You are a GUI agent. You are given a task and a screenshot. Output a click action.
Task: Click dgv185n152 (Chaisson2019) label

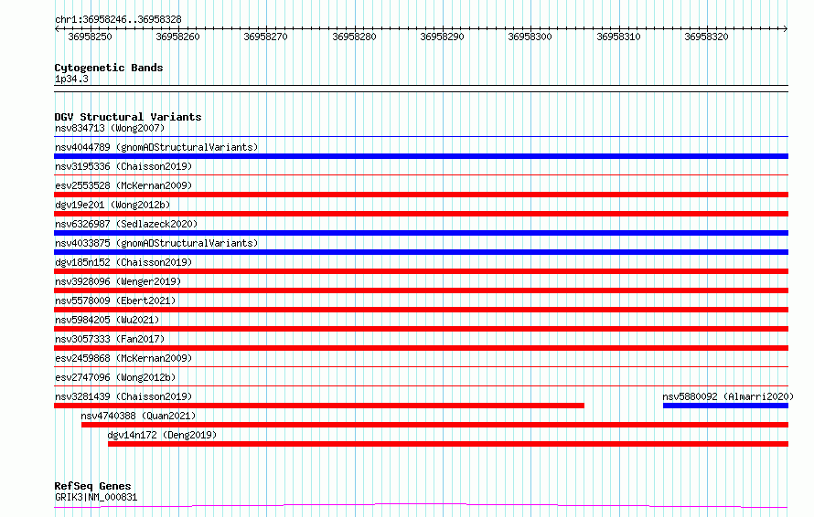pos(123,262)
